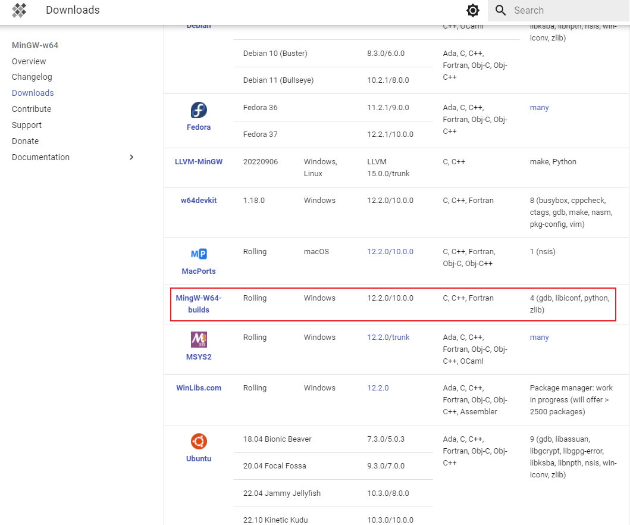The image size is (630, 525).
Task: Focus the Search input field
Action: point(559,11)
